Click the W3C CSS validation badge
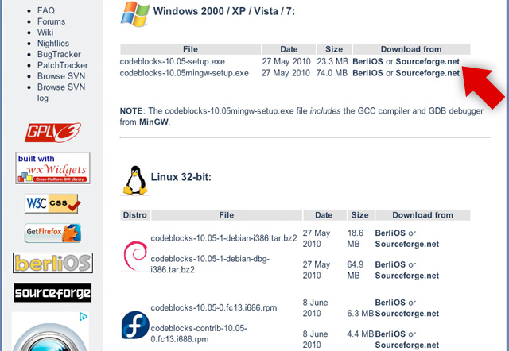This screenshot has width=509, height=351. pos(52,203)
